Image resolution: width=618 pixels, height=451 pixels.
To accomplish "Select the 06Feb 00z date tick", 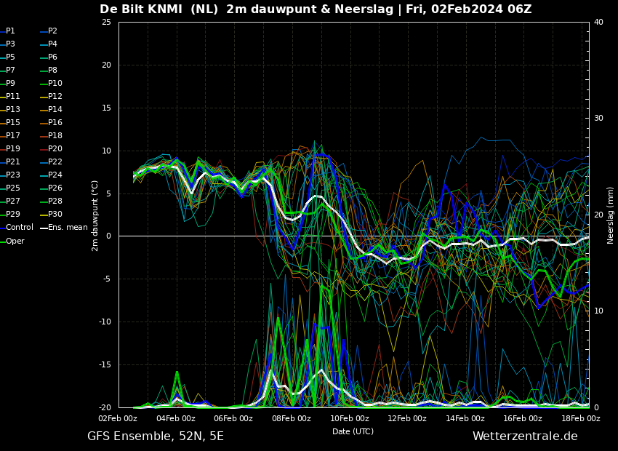I will coord(233,419).
